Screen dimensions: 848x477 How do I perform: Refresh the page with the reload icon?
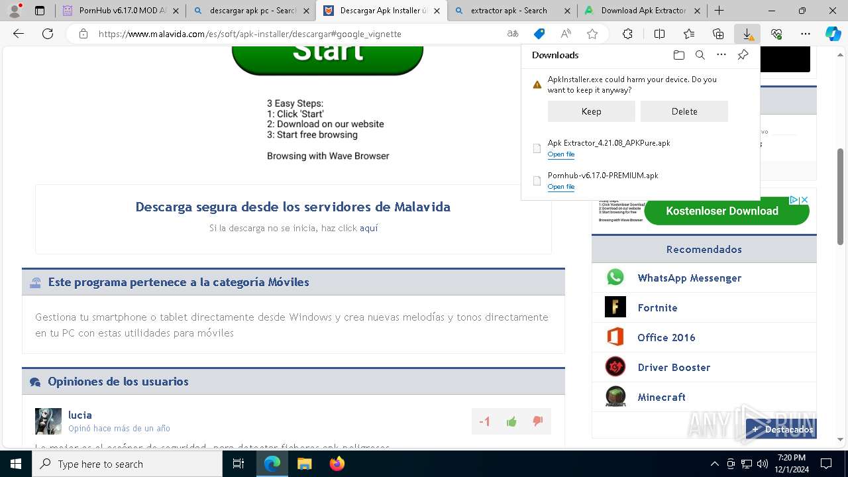click(47, 34)
